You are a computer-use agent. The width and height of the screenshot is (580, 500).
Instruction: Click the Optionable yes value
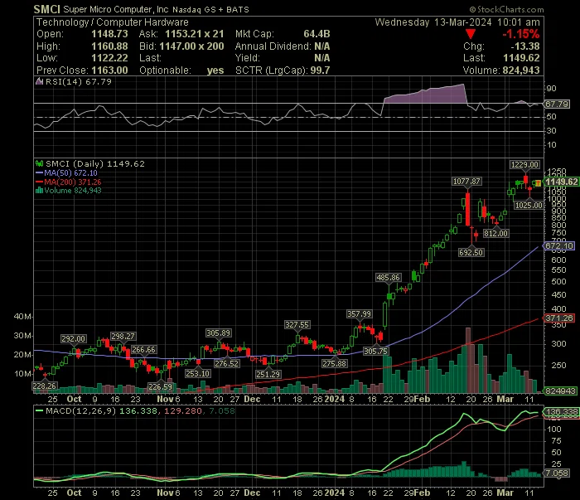point(215,70)
